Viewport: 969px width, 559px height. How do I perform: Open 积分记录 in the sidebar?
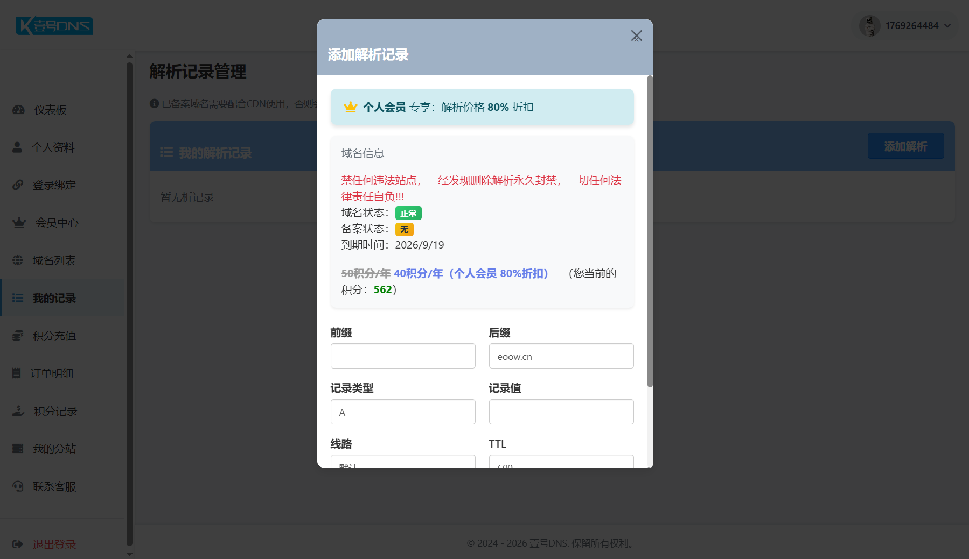coord(55,411)
